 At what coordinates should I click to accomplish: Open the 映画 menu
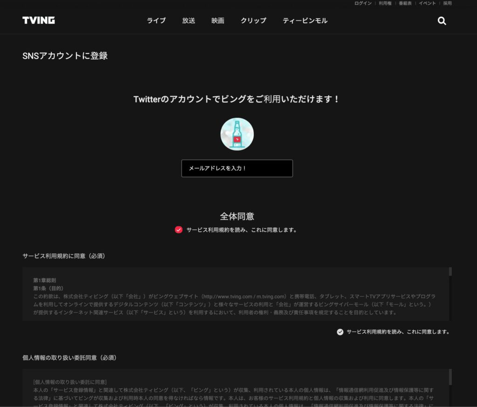218,20
